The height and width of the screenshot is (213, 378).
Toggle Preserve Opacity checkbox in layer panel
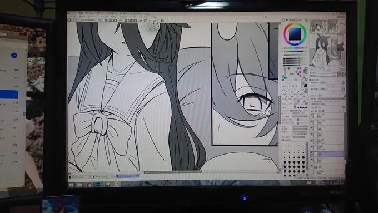tap(311, 102)
